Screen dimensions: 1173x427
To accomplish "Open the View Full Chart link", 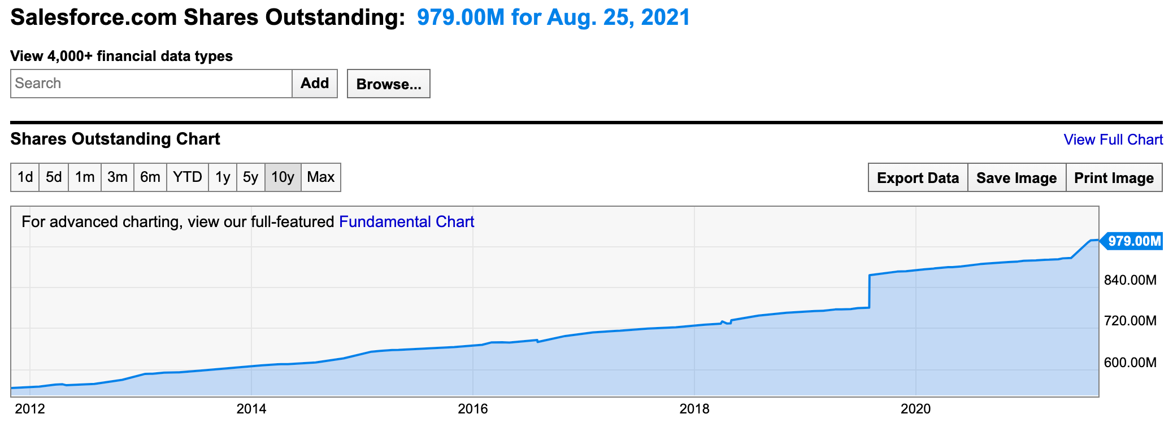I will click(1113, 140).
